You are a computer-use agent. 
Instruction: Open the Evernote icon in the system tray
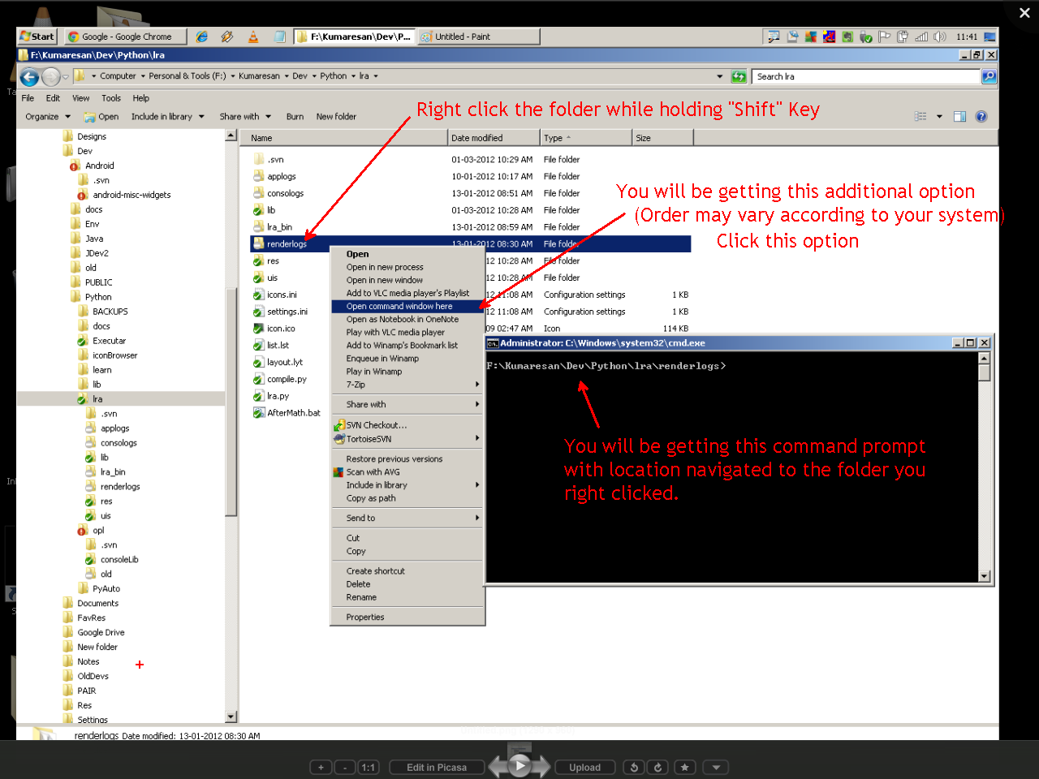pyautogui.click(x=847, y=37)
